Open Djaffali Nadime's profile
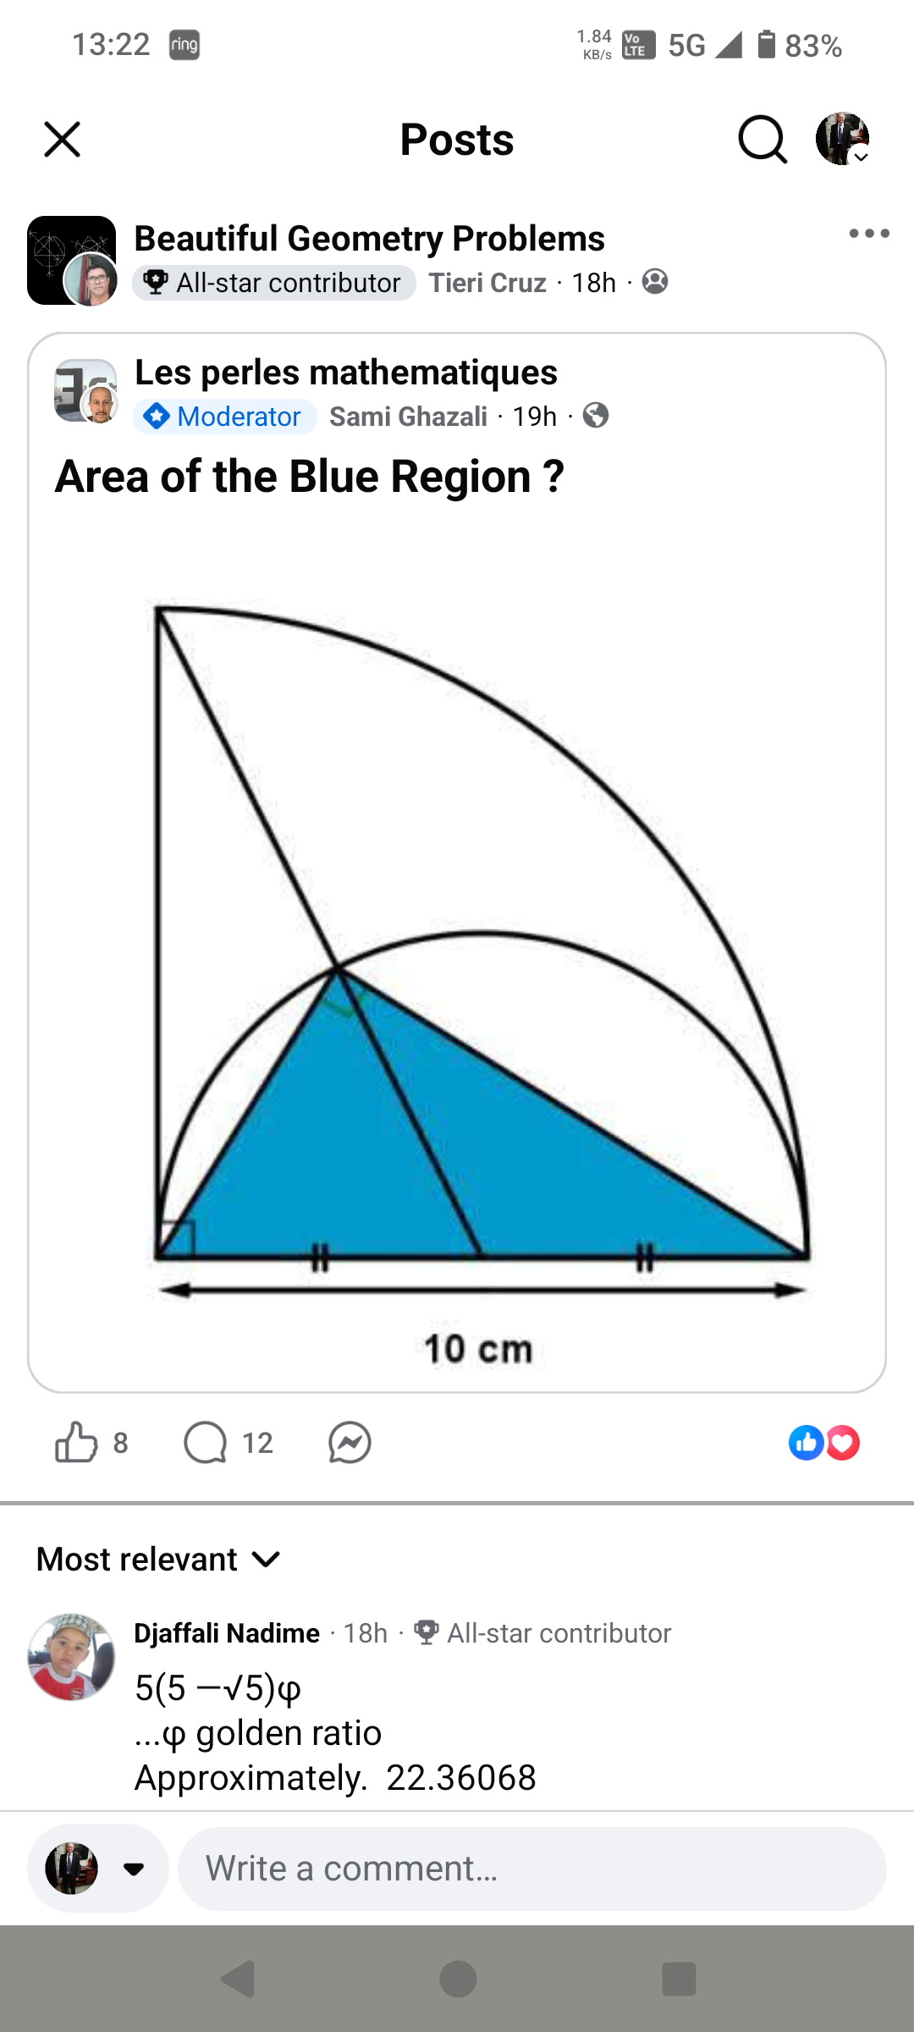 point(227,1633)
